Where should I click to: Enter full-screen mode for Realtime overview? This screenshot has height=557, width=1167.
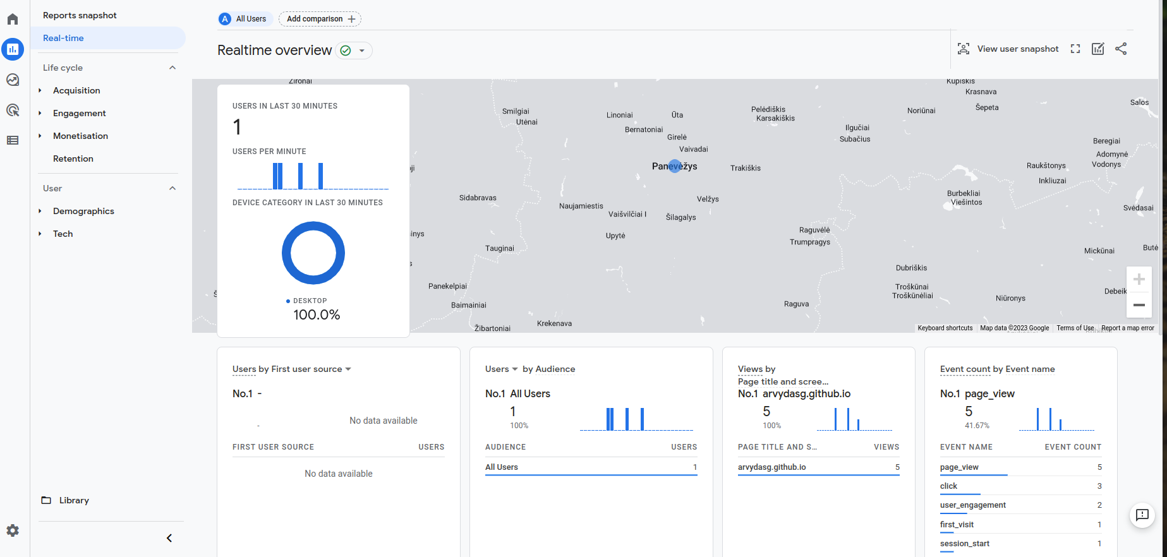pyautogui.click(x=1075, y=49)
